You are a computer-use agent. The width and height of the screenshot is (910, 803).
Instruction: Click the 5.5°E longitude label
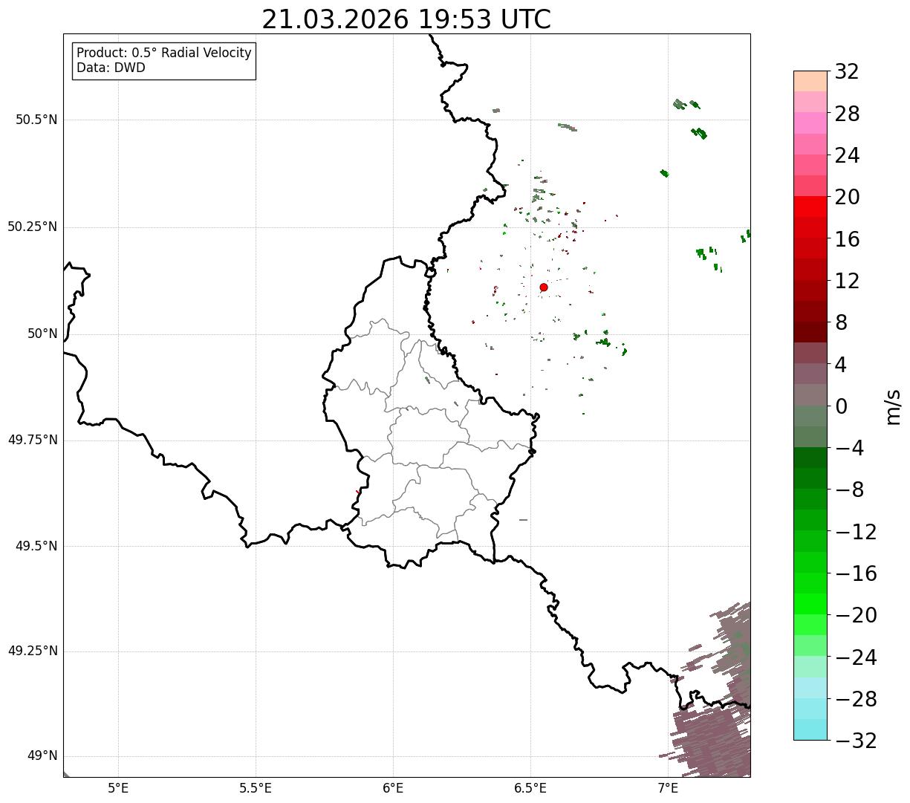click(256, 787)
